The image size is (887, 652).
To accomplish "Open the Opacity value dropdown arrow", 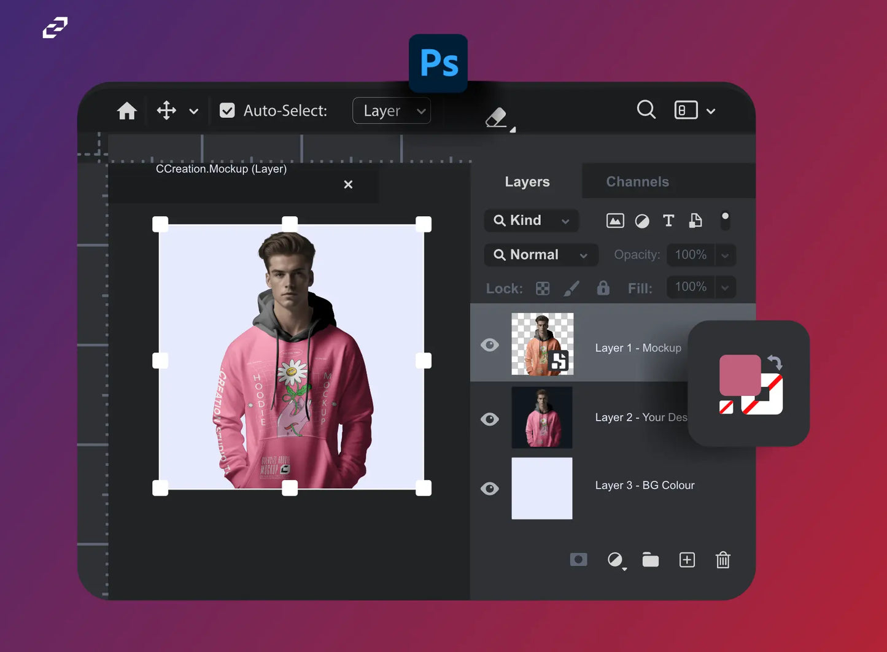I will tap(725, 255).
